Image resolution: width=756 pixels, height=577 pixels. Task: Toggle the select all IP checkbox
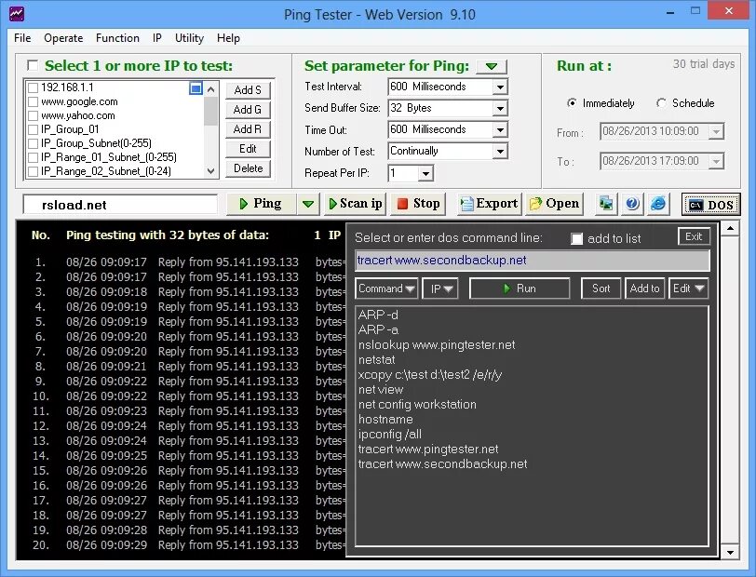click(x=33, y=65)
